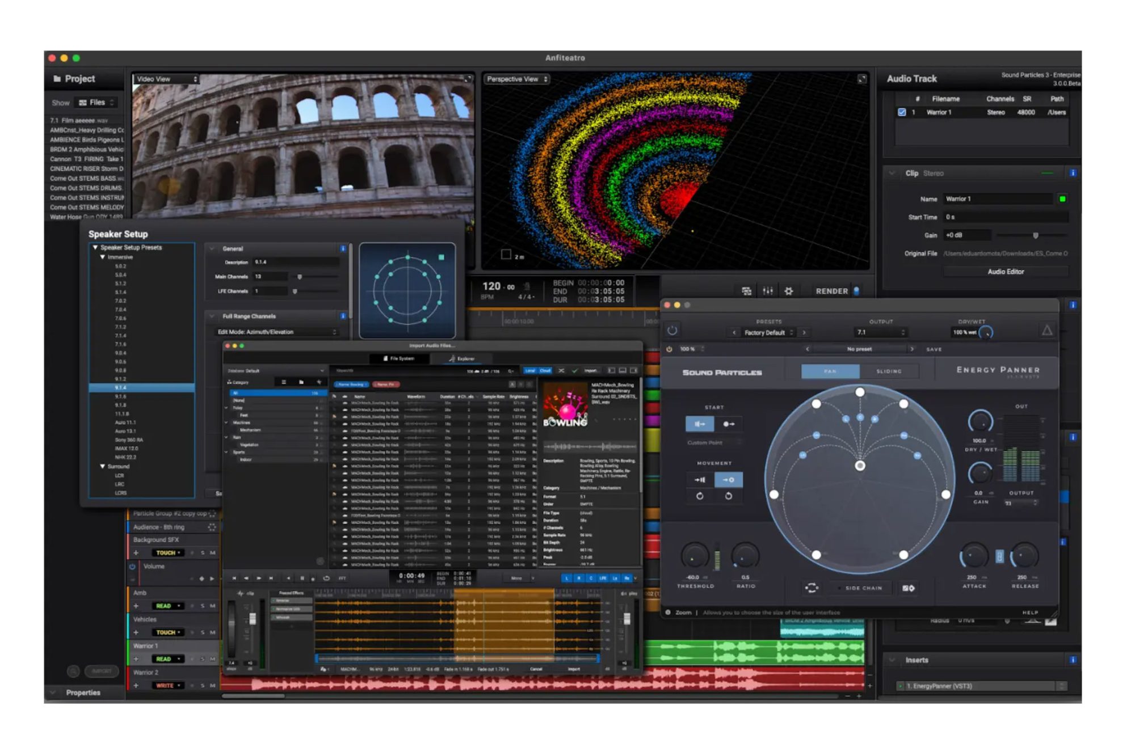Open the READ automation dropdown on Amb track
This screenshot has height=748, width=1135.
pyautogui.click(x=167, y=606)
